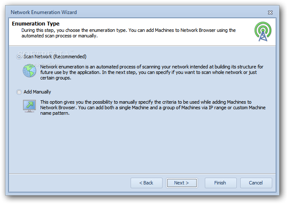Cancel the wizard

(x=256, y=183)
